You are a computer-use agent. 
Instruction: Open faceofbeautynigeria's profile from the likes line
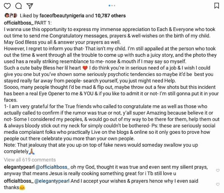click(61, 16)
